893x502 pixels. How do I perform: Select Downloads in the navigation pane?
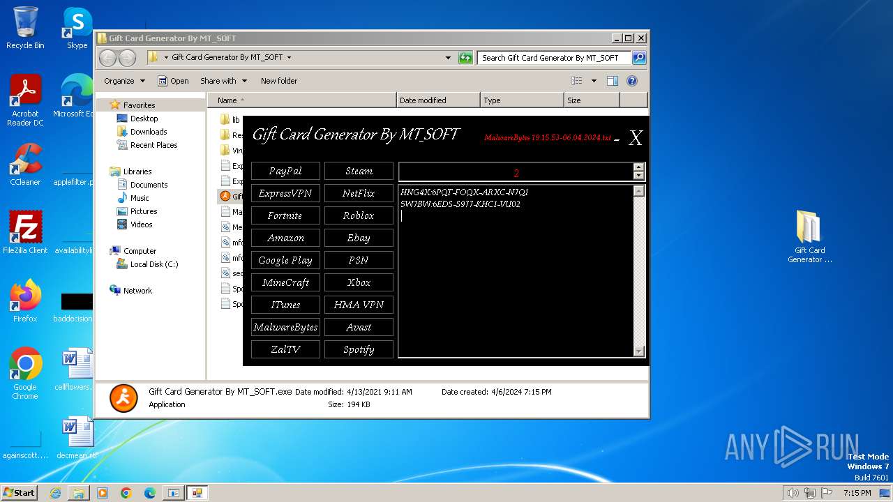[149, 132]
